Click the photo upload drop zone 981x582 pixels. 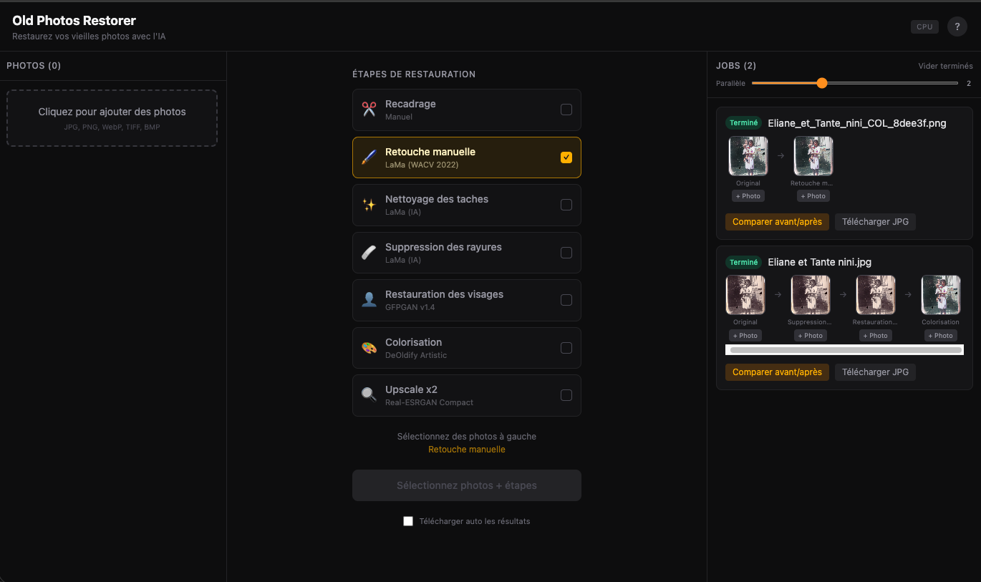pos(112,118)
